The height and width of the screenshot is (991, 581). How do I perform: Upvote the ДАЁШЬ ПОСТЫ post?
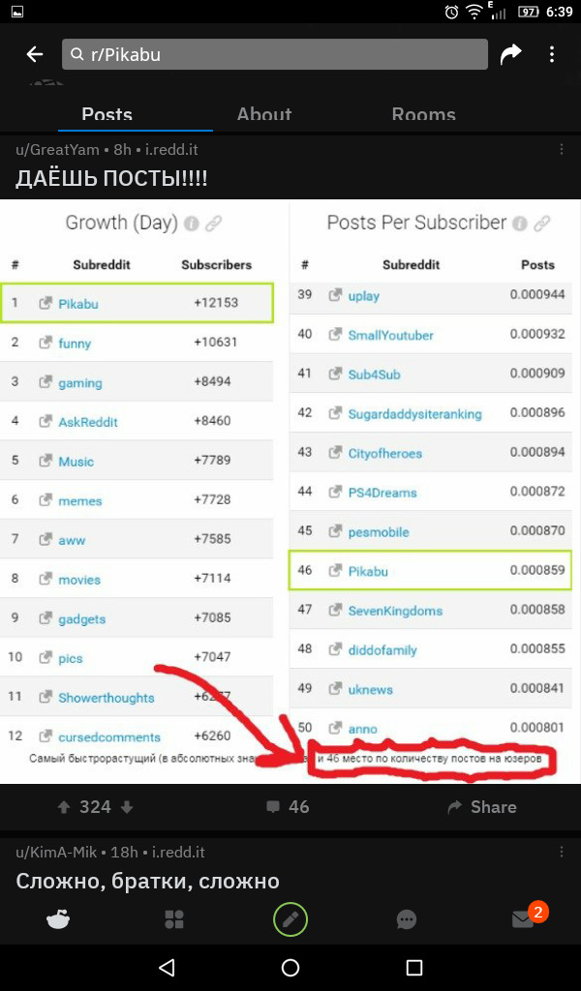click(64, 807)
